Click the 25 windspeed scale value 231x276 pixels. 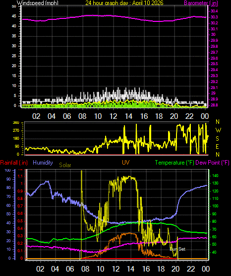14,56
